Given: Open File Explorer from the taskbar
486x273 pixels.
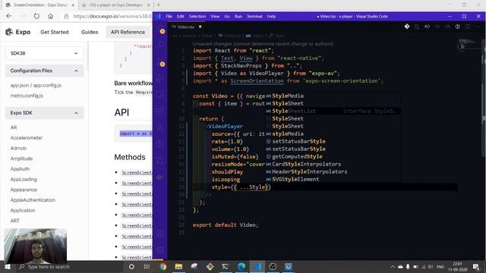Looking at the screenshot, I should click(178, 266).
